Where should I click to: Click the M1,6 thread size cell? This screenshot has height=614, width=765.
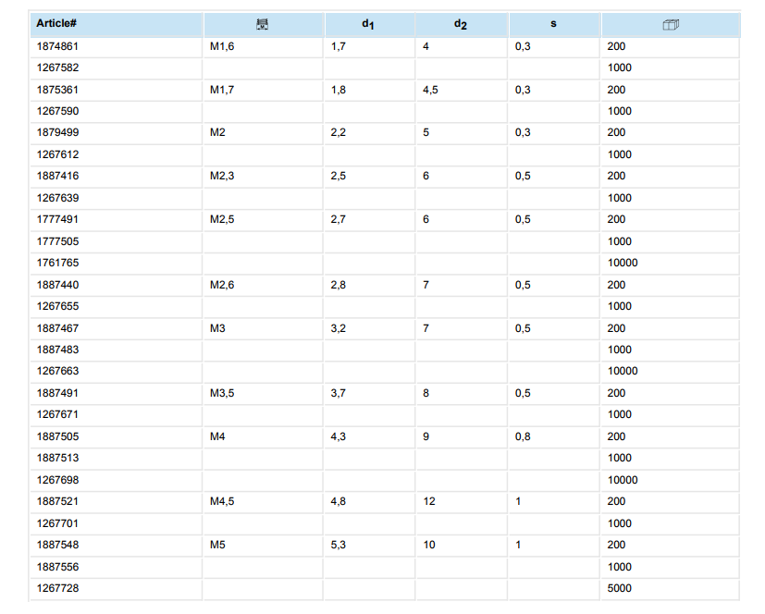tap(222, 45)
